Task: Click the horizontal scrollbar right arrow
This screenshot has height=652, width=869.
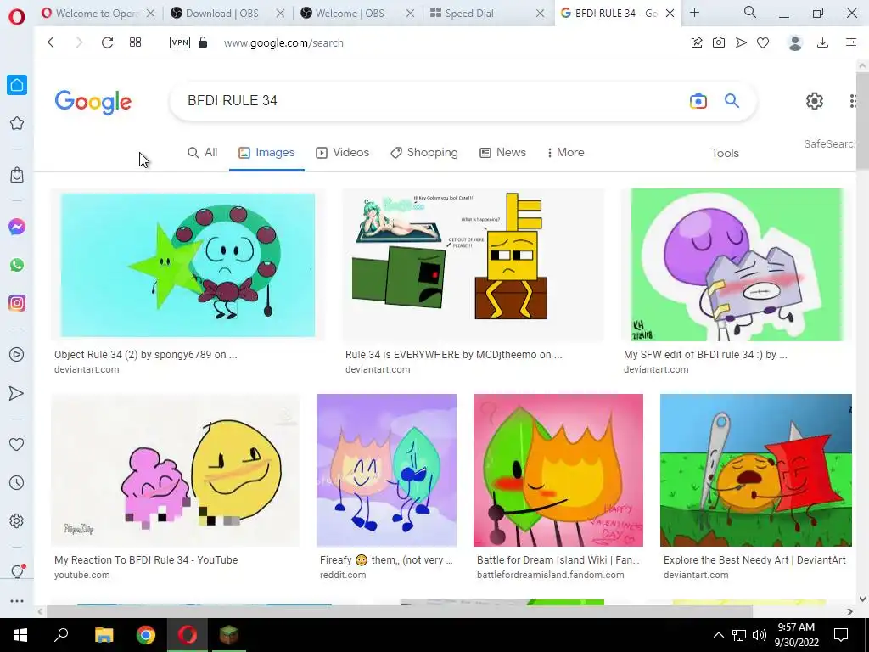Action: 850,611
